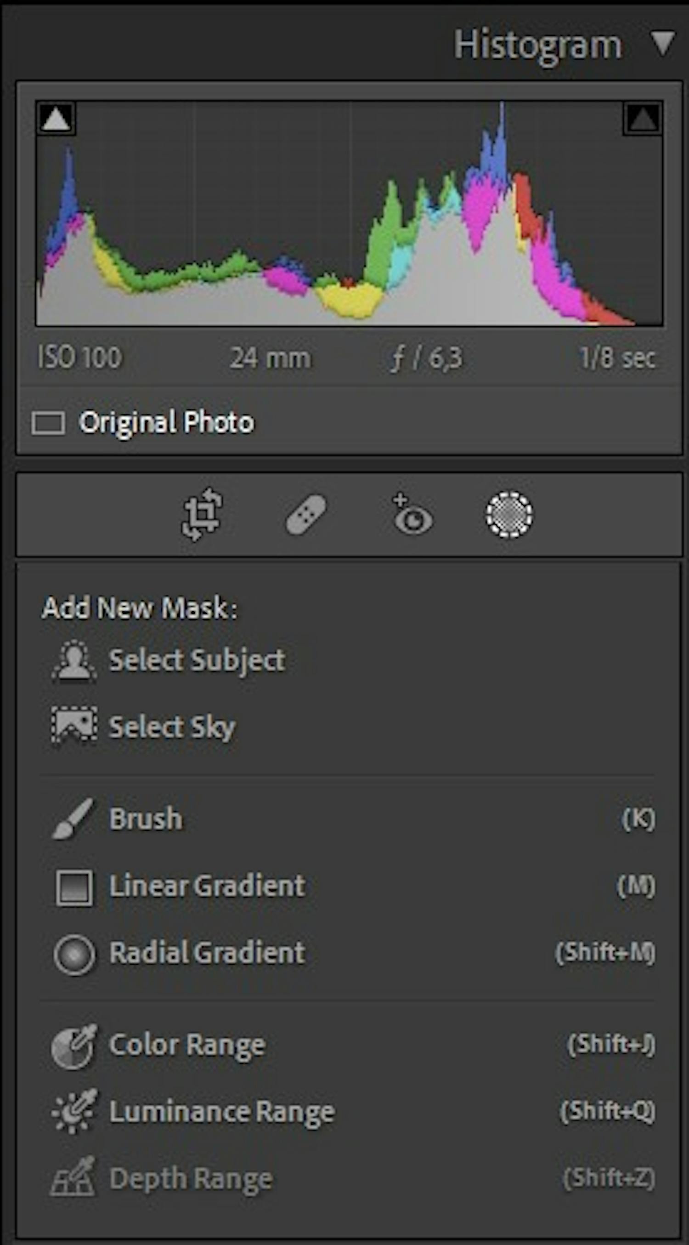Click the Select Subject label
Screen dimensions: 689x1245
(x=197, y=660)
